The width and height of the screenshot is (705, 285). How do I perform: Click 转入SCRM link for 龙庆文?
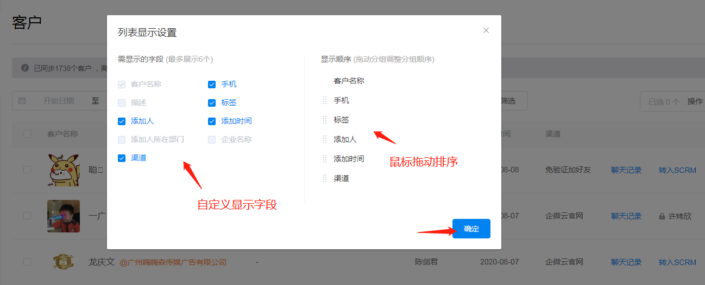pos(677,262)
